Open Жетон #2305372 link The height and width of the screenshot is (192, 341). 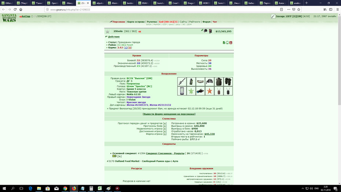point(137,105)
